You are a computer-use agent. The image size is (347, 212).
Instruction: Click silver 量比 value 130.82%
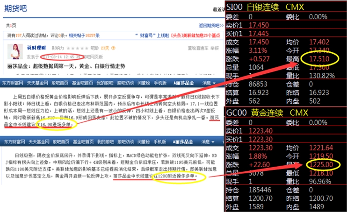click(x=322, y=76)
